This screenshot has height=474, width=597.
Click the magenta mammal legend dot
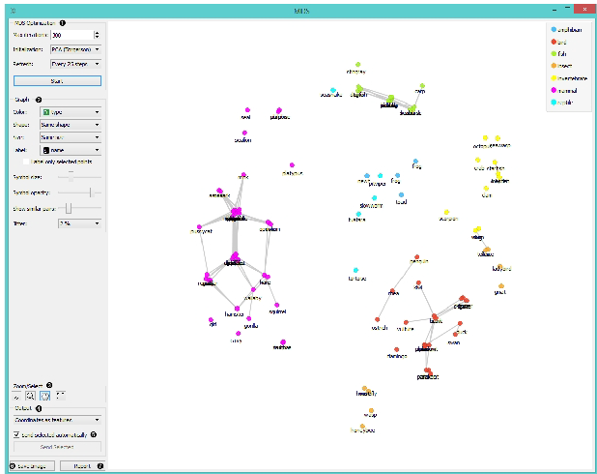554,90
